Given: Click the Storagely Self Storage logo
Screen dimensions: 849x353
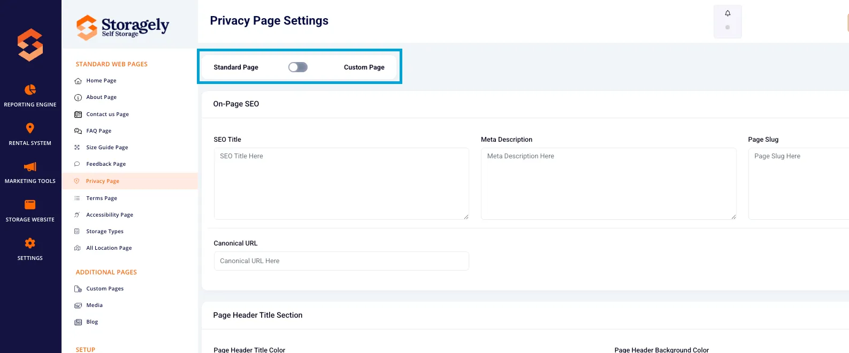Looking at the screenshot, I should 123,27.
